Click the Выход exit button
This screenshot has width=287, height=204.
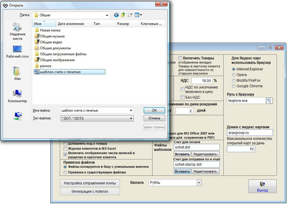pos(262,186)
